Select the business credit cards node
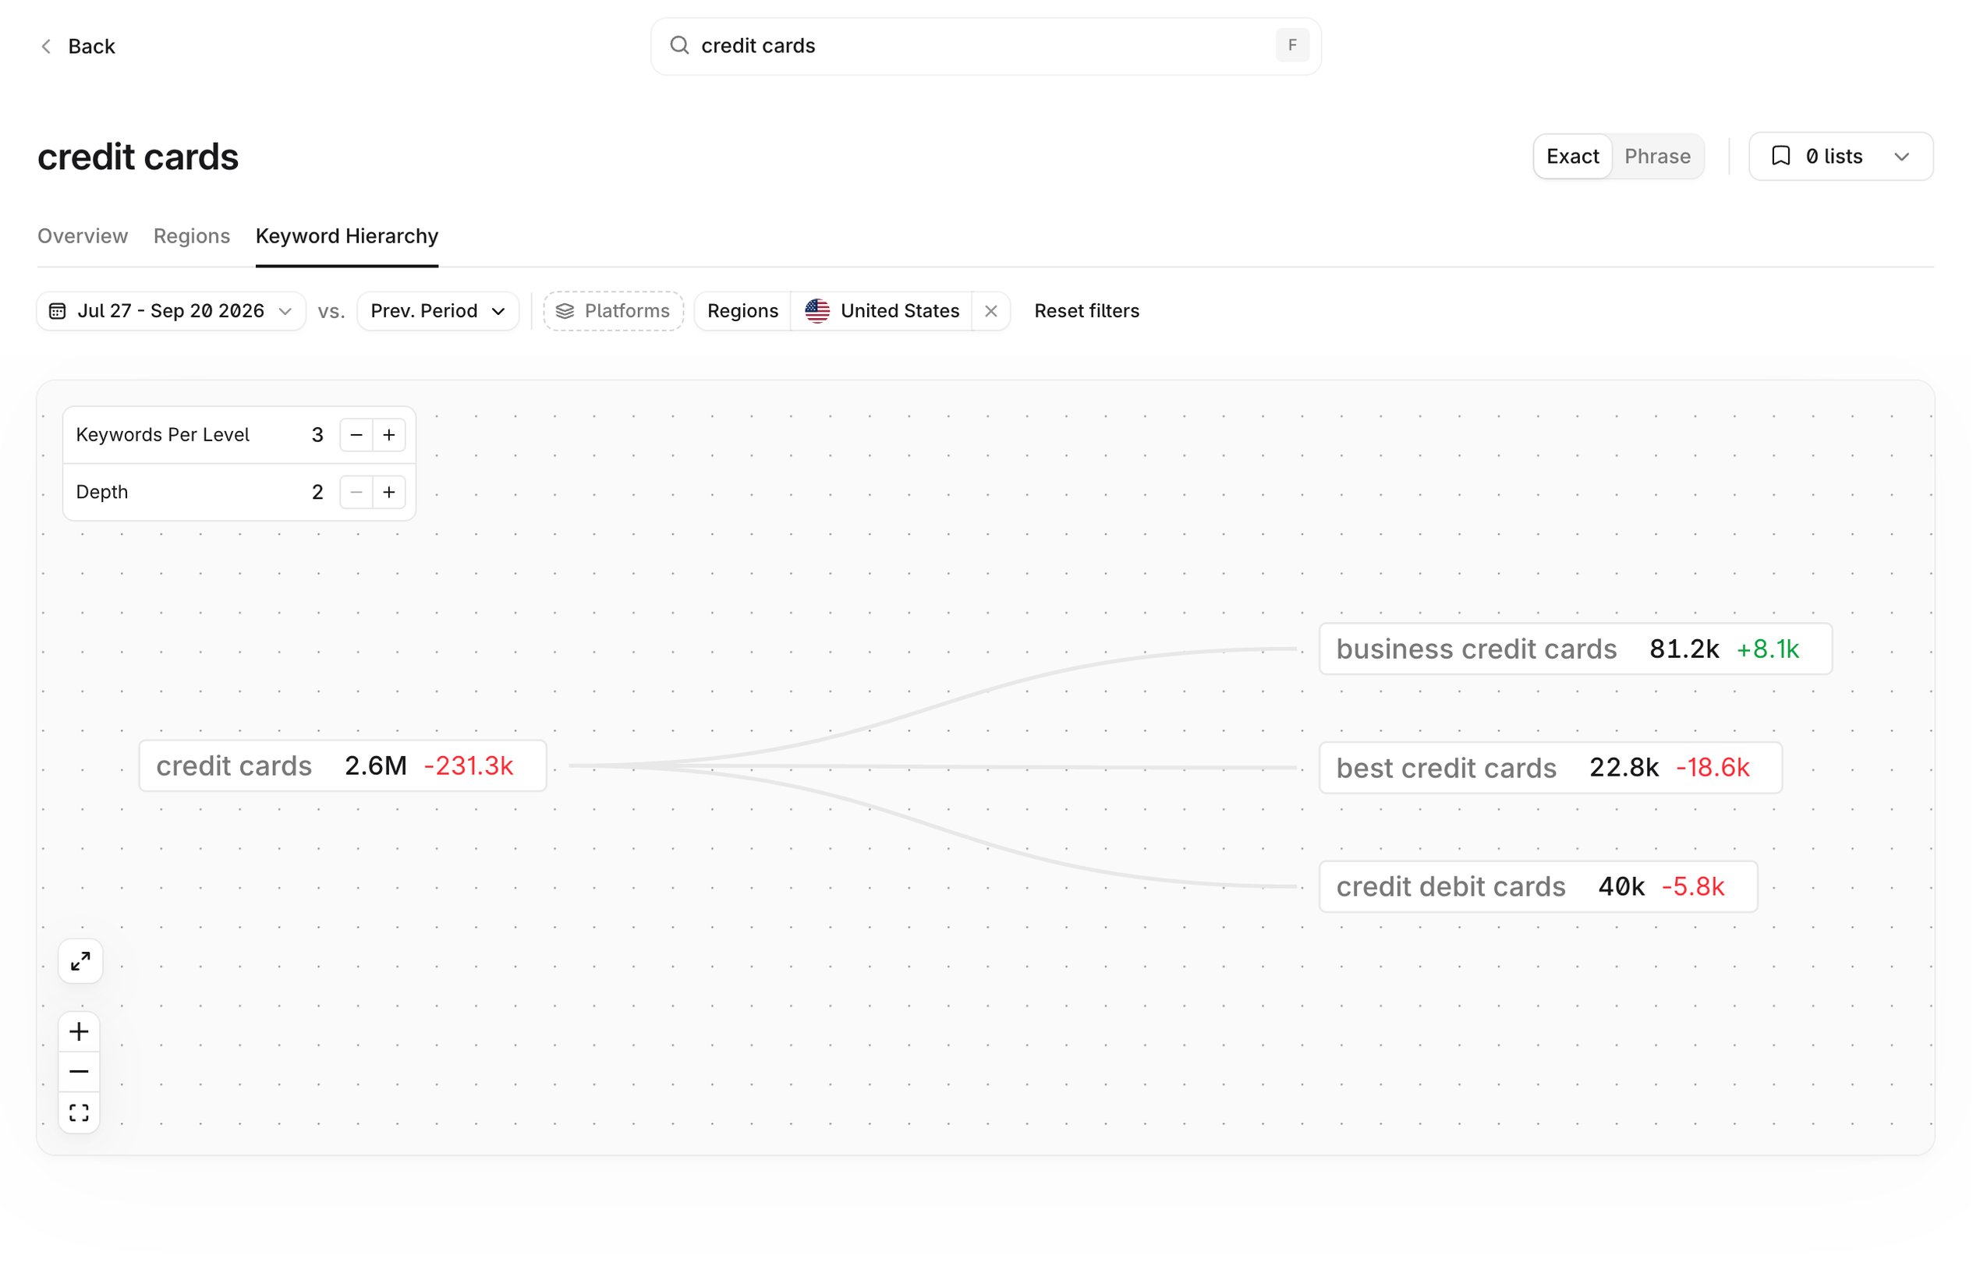The height and width of the screenshot is (1266, 1973). 1575,649
